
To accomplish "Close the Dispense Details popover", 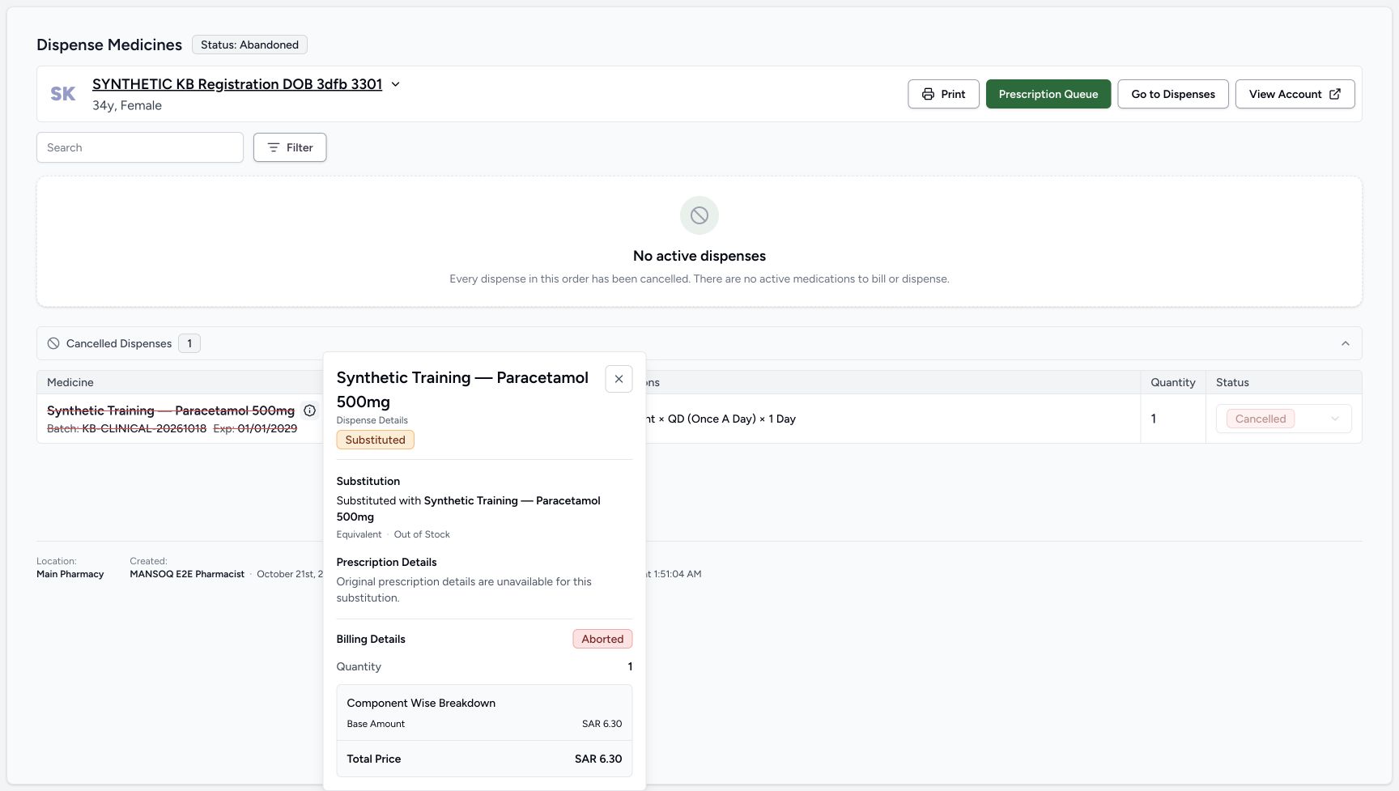I will click(x=619, y=379).
